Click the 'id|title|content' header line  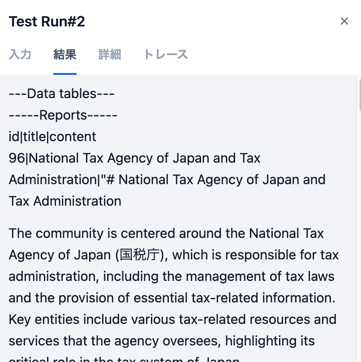(52, 137)
